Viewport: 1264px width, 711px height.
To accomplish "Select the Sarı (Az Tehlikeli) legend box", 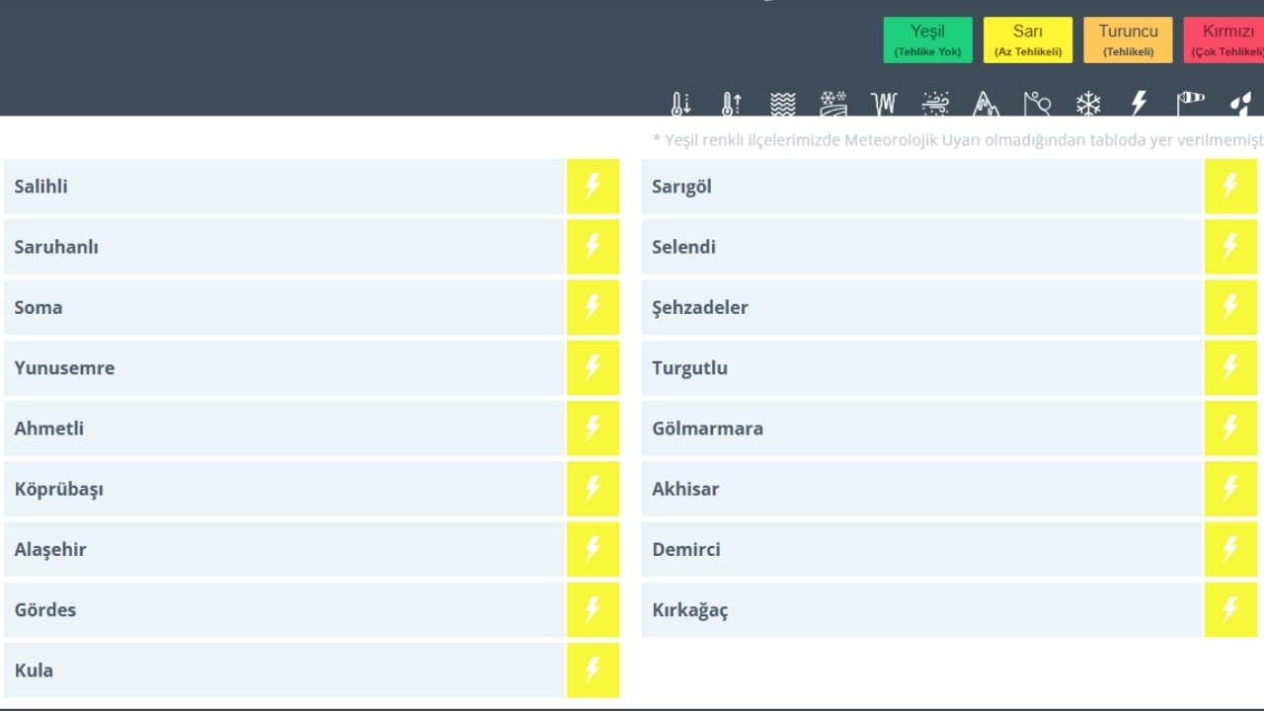I will tap(1027, 39).
